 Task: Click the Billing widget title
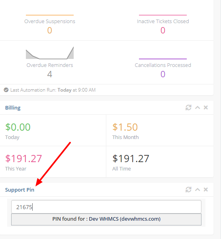pos(13,108)
